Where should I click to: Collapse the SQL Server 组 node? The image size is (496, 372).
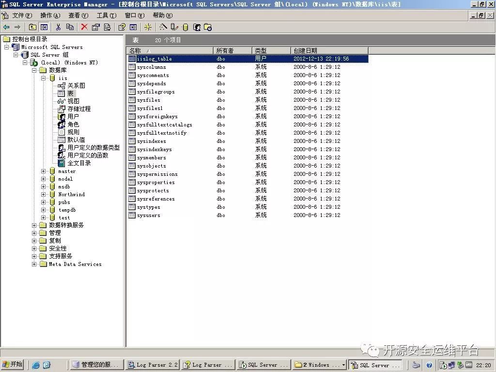[x=15, y=55]
